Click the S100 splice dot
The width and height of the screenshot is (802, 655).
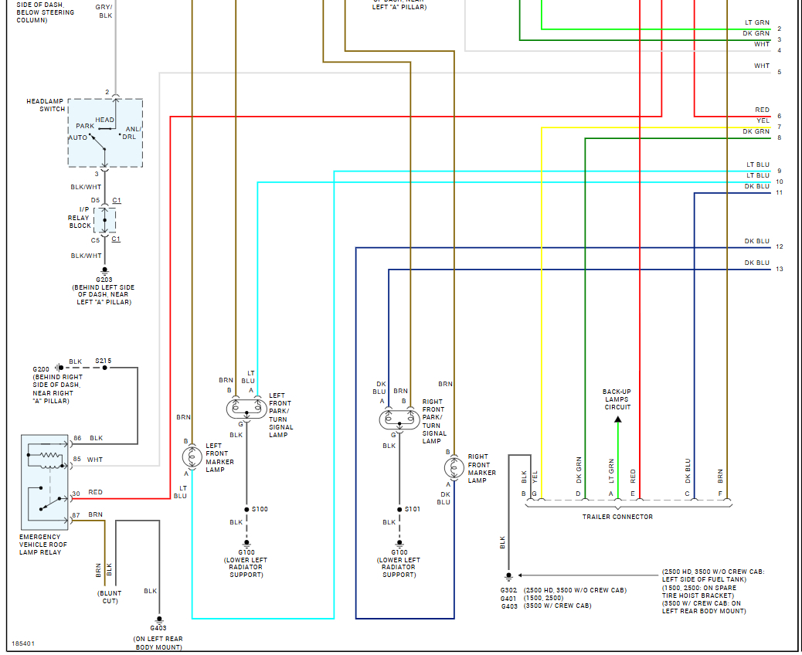pos(246,509)
